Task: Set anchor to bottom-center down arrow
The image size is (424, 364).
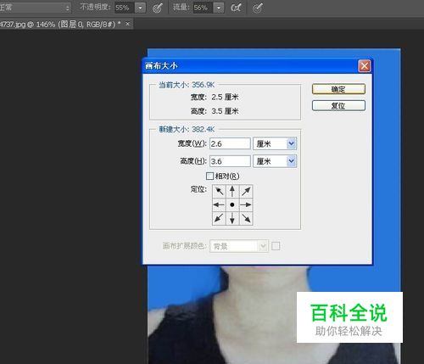Action: (232, 218)
